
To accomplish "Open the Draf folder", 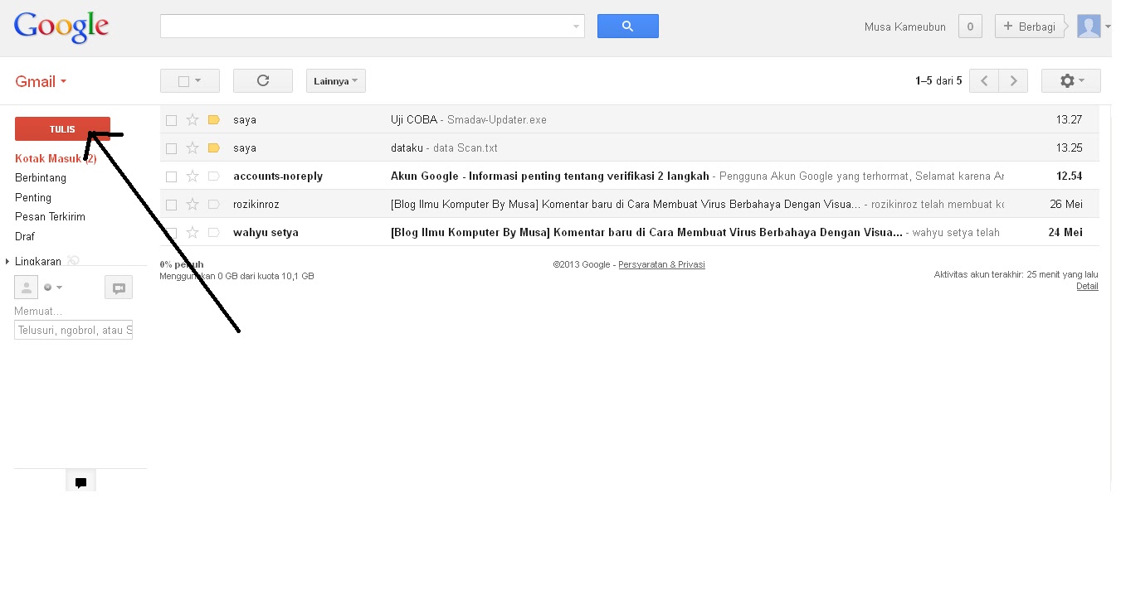I will [x=25, y=237].
